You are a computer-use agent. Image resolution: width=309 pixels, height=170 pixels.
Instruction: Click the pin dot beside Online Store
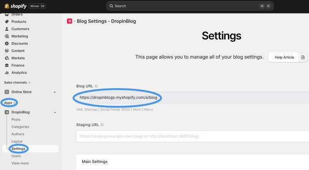[55, 92]
